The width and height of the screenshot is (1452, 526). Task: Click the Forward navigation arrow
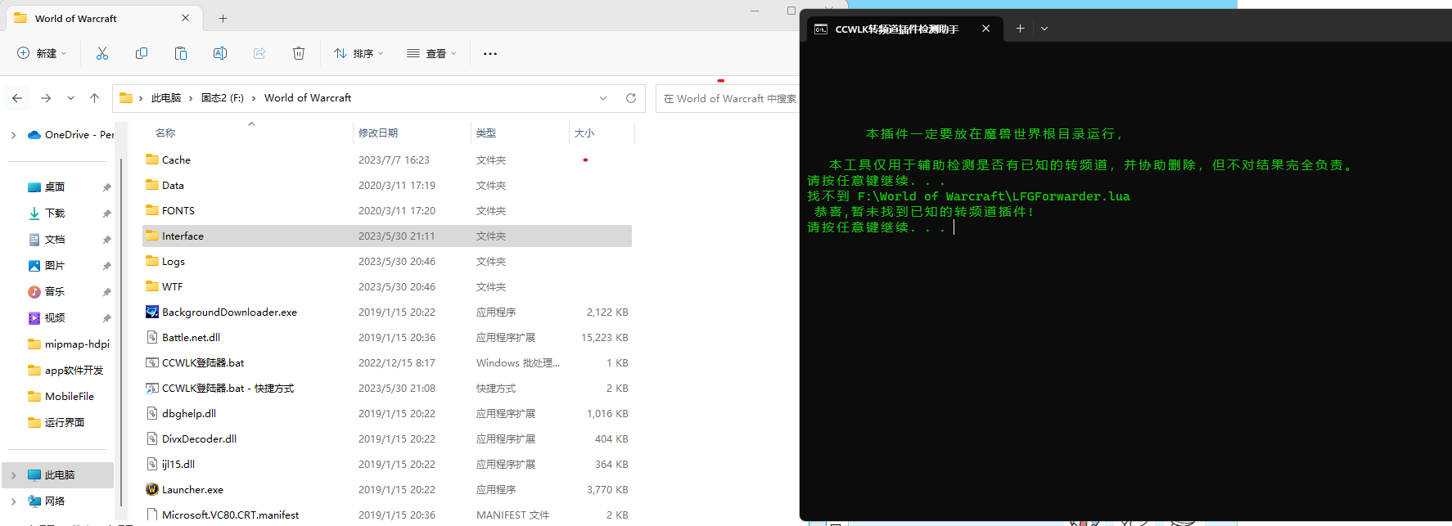point(46,98)
